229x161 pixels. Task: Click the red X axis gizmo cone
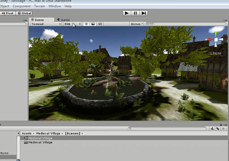(x=210, y=39)
